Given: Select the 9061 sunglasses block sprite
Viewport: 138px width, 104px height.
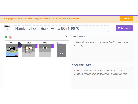Looking at the screenshot, I should (x=12, y=50).
